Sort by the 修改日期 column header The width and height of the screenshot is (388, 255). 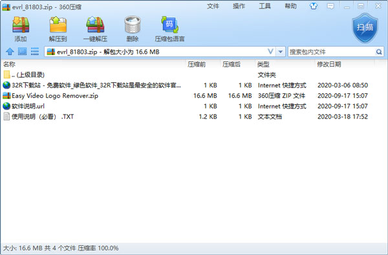(329, 64)
